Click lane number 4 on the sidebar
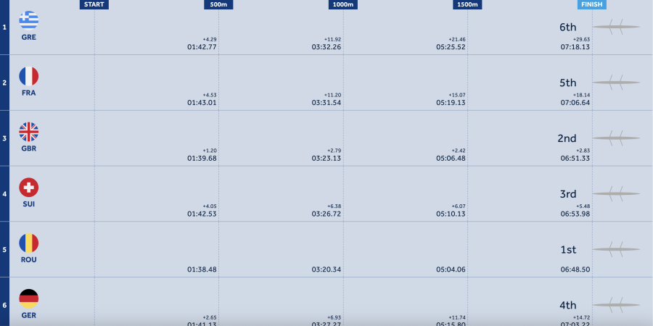The width and height of the screenshot is (653, 326). pyautogui.click(x=4, y=193)
